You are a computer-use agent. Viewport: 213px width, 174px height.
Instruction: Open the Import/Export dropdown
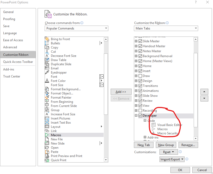coord(172,159)
